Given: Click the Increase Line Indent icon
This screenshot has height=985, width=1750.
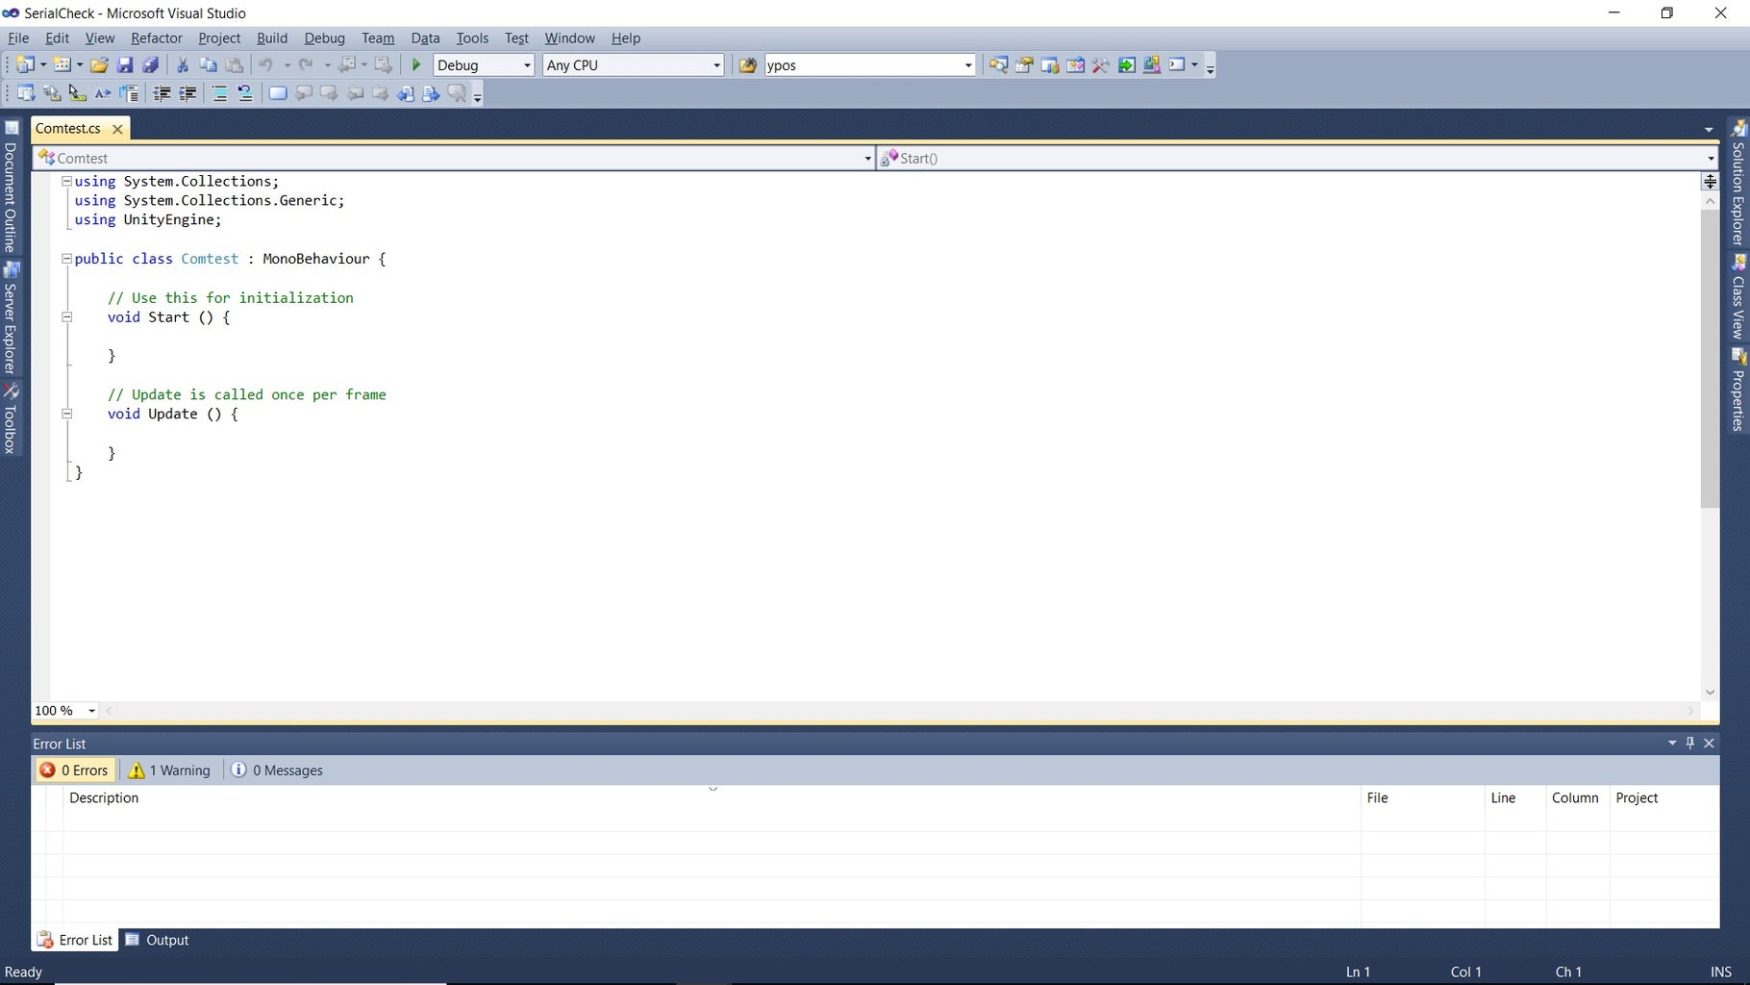Looking at the screenshot, I should [x=187, y=93].
